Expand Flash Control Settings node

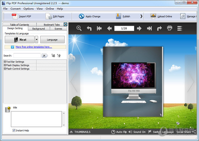pyautogui.click(x=5, y=69)
